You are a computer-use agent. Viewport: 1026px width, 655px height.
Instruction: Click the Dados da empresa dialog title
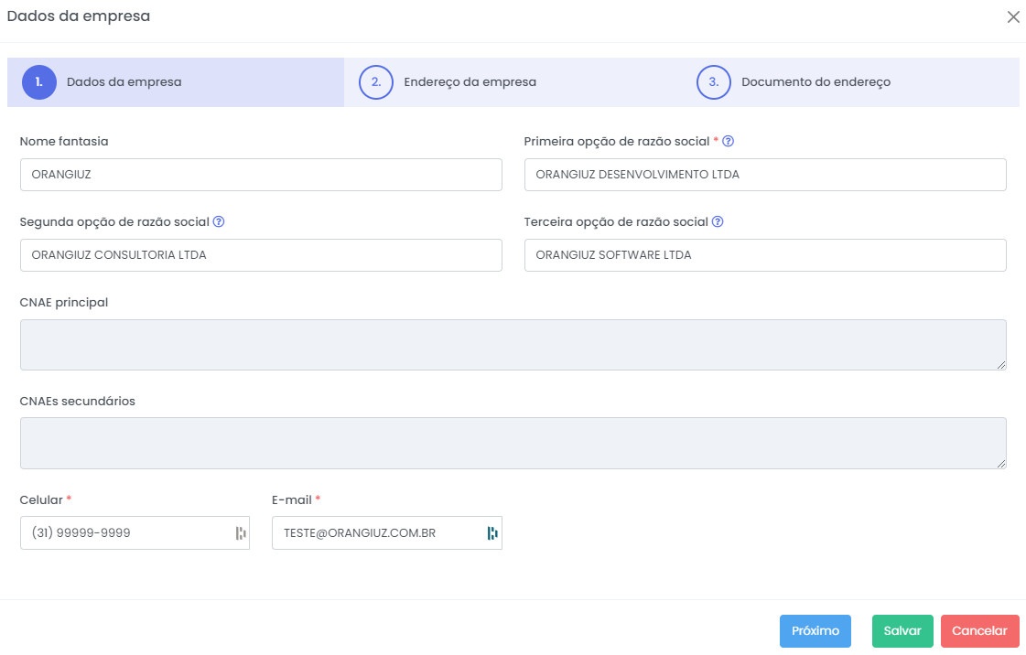pos(79,16)
